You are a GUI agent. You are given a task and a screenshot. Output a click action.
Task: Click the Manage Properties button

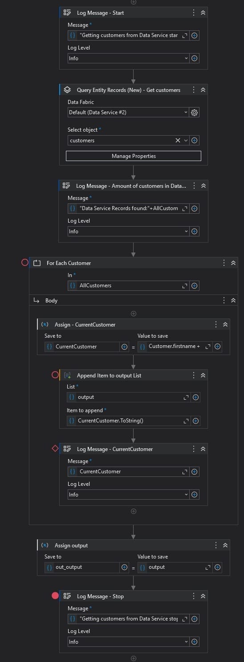134,156
